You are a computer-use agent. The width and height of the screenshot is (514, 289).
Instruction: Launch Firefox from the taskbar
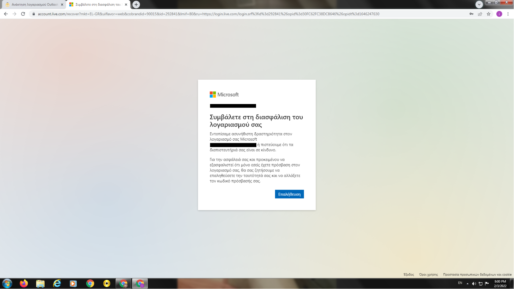pyautogui.click(x=24, y=284)
